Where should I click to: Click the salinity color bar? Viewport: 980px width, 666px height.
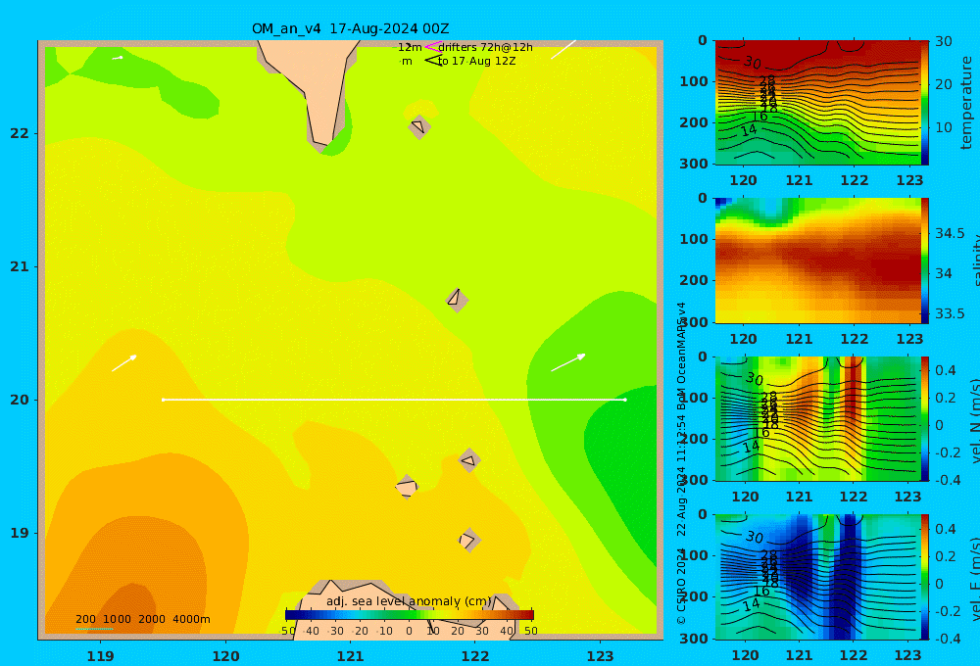coord(925,261)
